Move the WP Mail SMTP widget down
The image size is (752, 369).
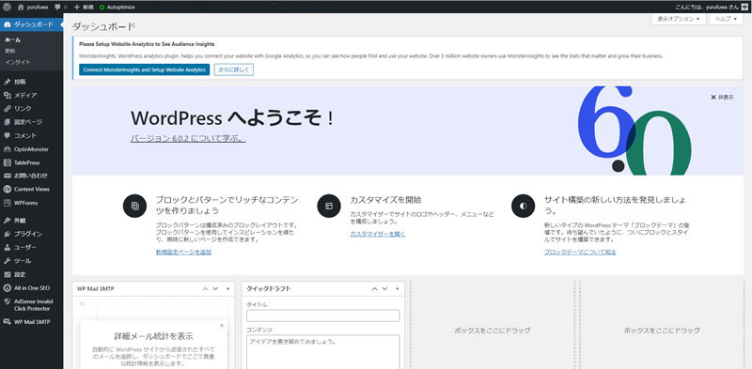[215, 289]
